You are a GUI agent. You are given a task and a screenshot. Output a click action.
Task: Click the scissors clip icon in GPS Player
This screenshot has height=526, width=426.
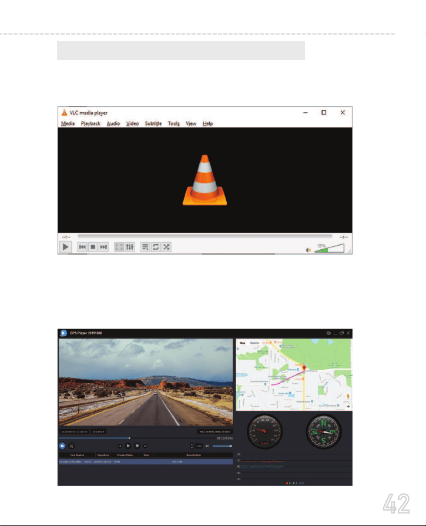(x=72, y=446)
